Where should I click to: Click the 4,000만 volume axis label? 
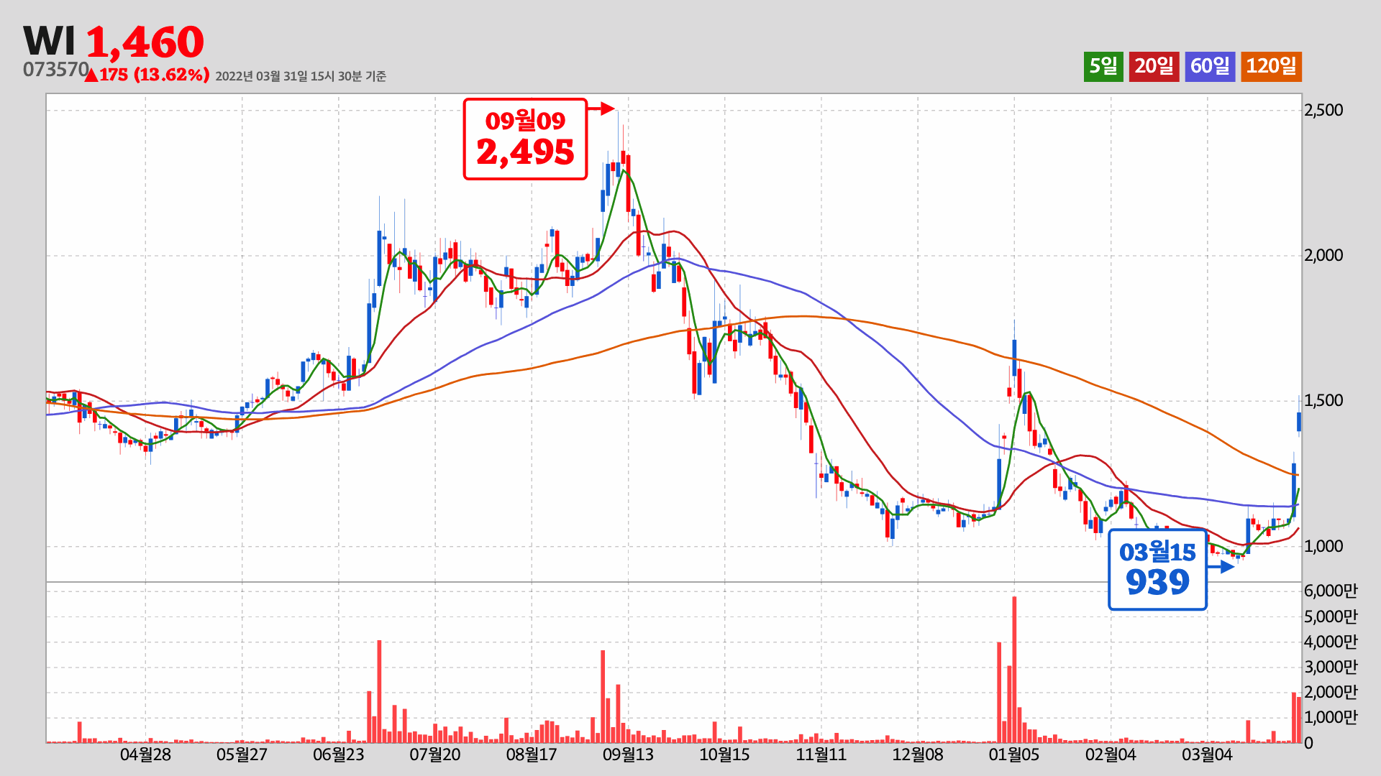click(x=1331, y=642)
